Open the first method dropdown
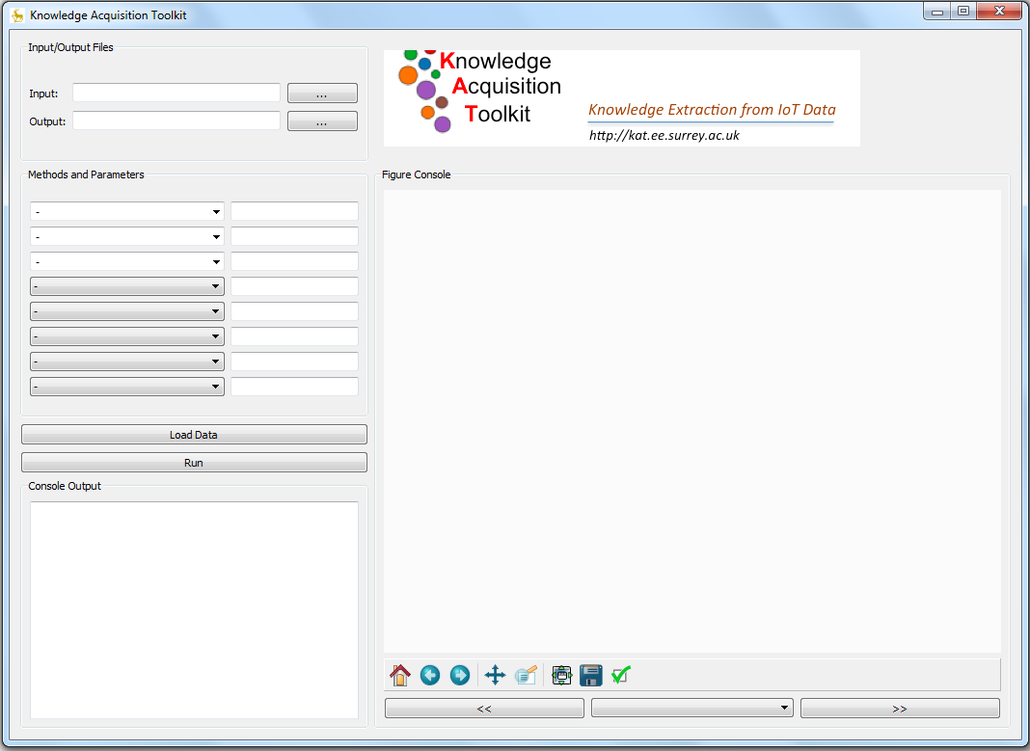This screenshot has height=751, width=1030. tap(126, 211)
